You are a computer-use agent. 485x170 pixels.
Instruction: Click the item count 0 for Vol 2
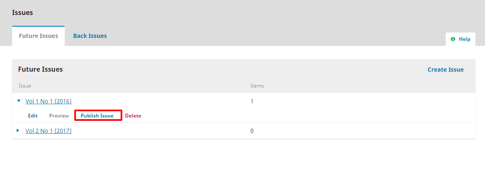click(x=252, y=131)
